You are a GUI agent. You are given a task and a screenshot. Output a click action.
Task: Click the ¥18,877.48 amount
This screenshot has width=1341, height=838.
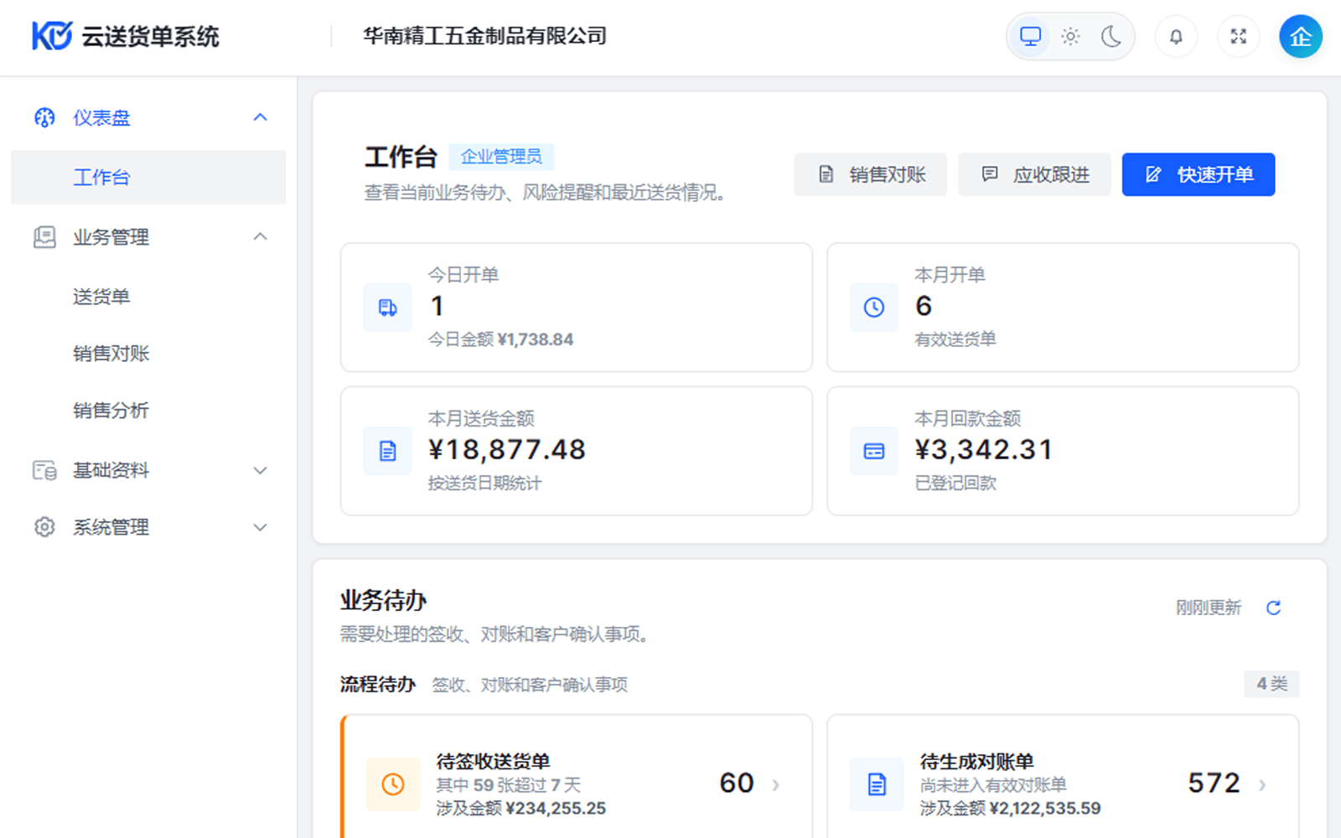pyautogui.click(x=507, y=450)
